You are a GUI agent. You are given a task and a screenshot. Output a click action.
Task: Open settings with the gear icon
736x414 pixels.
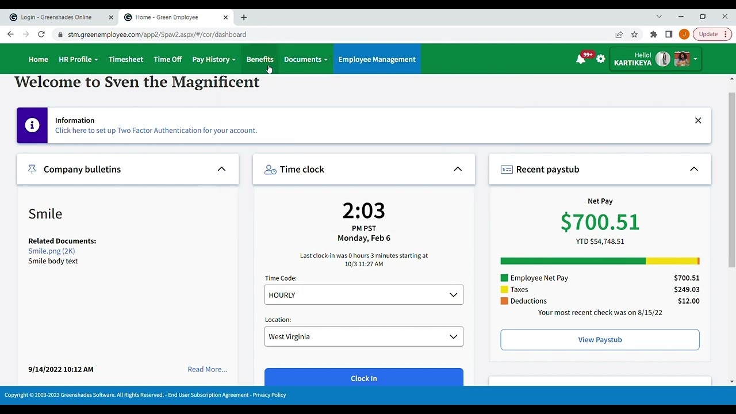600,59
